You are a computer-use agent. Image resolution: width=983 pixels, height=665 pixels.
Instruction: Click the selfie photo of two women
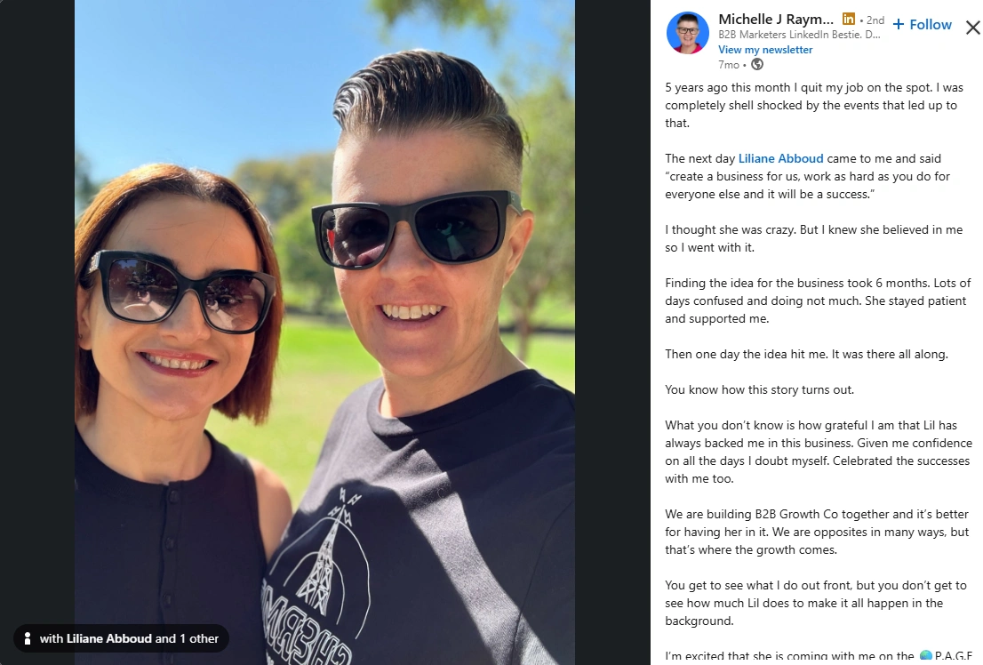[324, 332]
